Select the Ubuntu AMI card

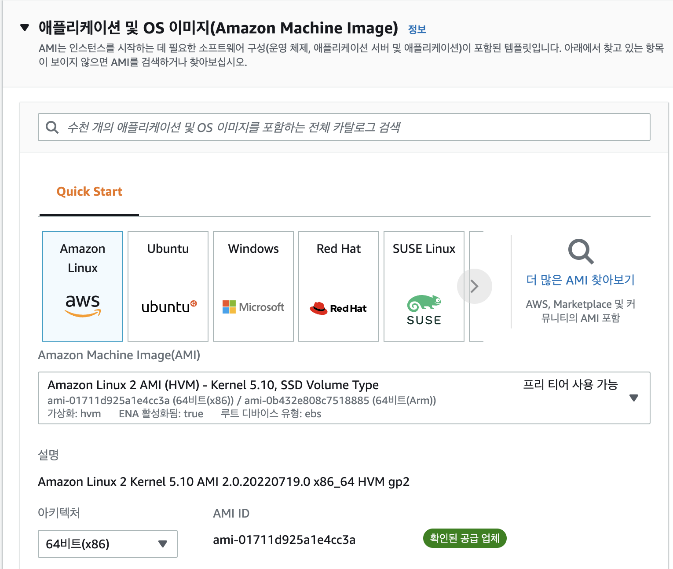pos(168,286)
